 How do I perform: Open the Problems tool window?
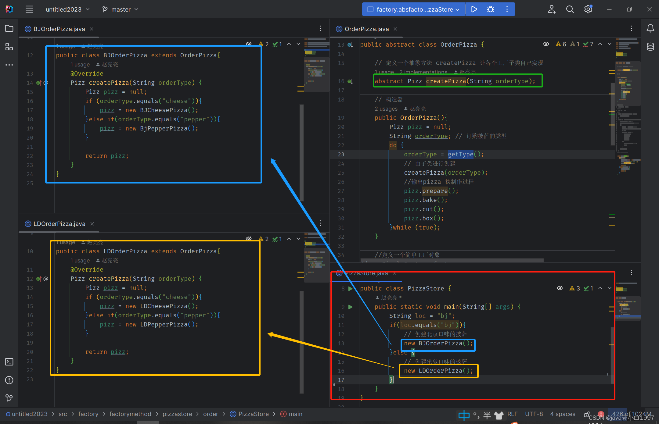9,380
